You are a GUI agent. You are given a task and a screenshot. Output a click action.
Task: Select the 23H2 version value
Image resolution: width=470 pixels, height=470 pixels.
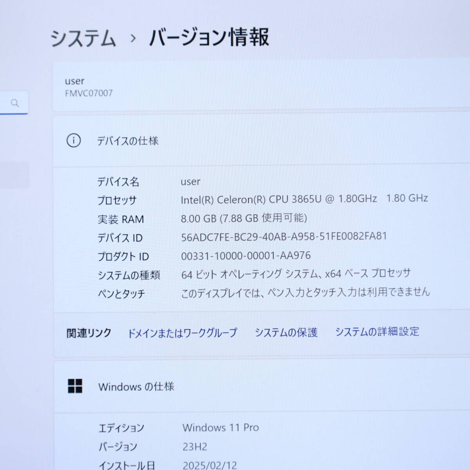(x=195, y=446)
